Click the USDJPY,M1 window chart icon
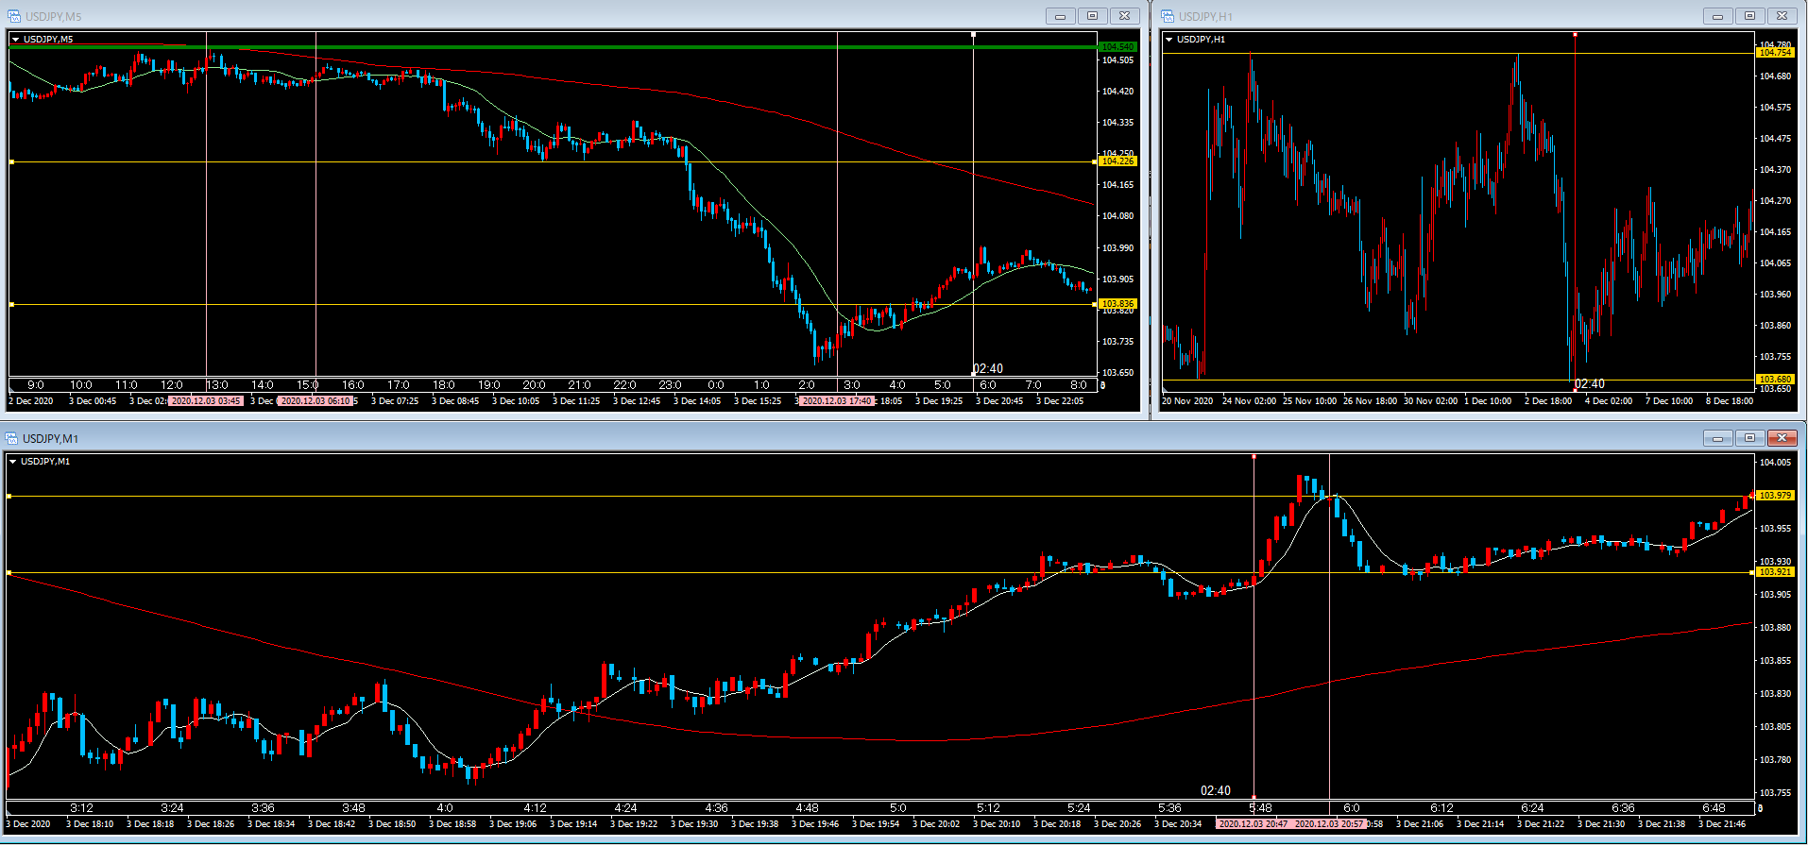The image size is (1808, 846). coord(12,438)
